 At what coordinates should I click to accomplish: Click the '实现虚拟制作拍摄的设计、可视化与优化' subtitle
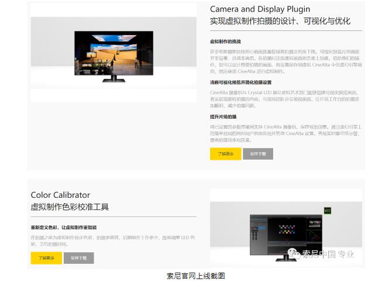click(280, 21)
